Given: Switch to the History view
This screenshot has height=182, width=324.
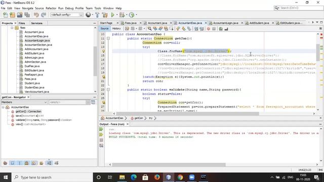Looking at the screenshot, I should pos(116,28).
